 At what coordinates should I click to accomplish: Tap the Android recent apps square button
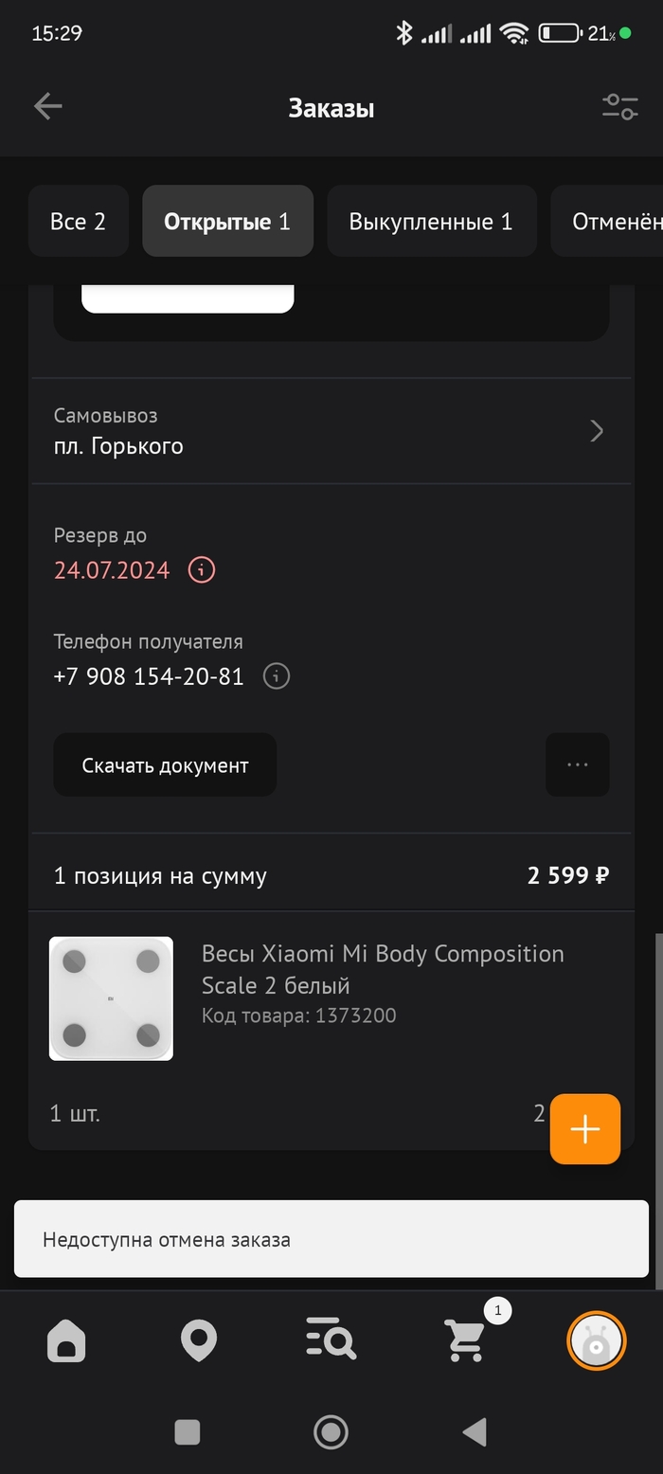tap(188, 1432)
